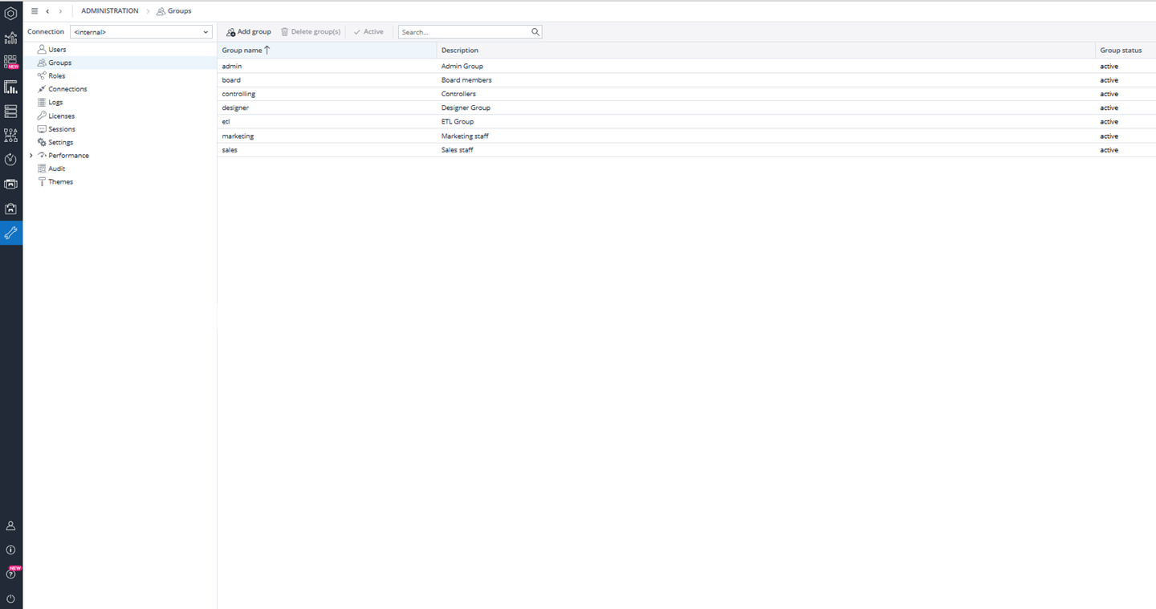Click the wrench Administration icon in sidebar
The height and width of the screenshot is (609, 1156).
pos(11,233)
